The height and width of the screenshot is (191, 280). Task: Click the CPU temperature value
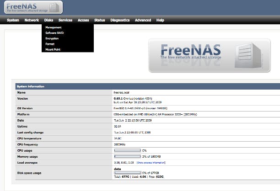coord(118,138)
